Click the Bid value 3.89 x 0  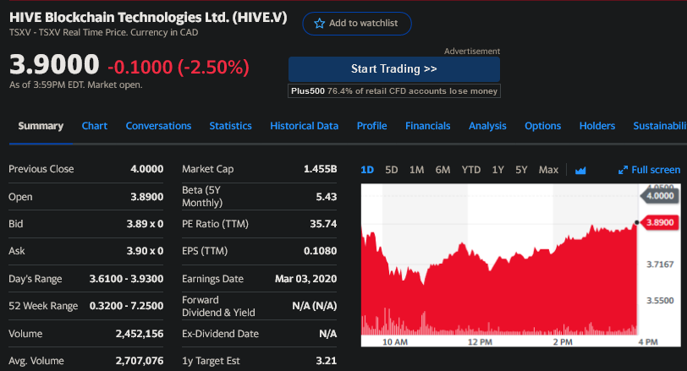pyautogui.click(x=145, y=224)
